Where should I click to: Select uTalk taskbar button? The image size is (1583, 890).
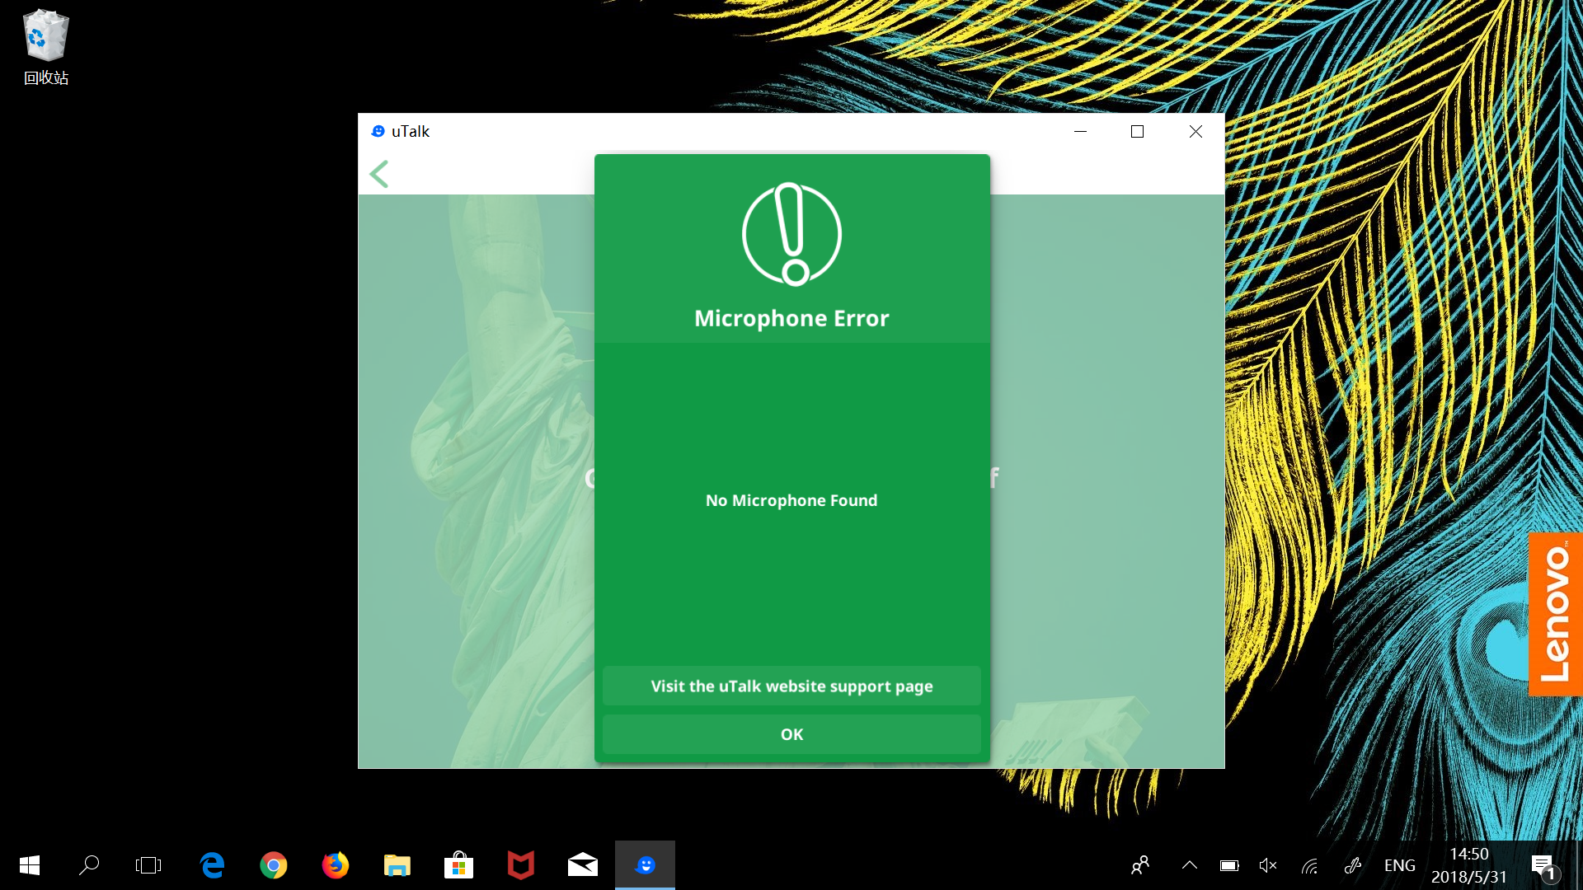point(645,865)
